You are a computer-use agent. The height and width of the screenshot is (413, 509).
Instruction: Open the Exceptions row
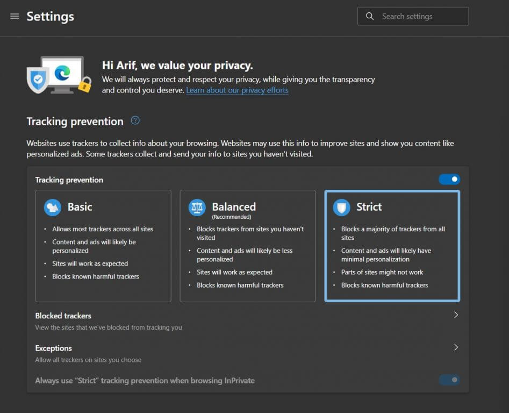point(248,354)
